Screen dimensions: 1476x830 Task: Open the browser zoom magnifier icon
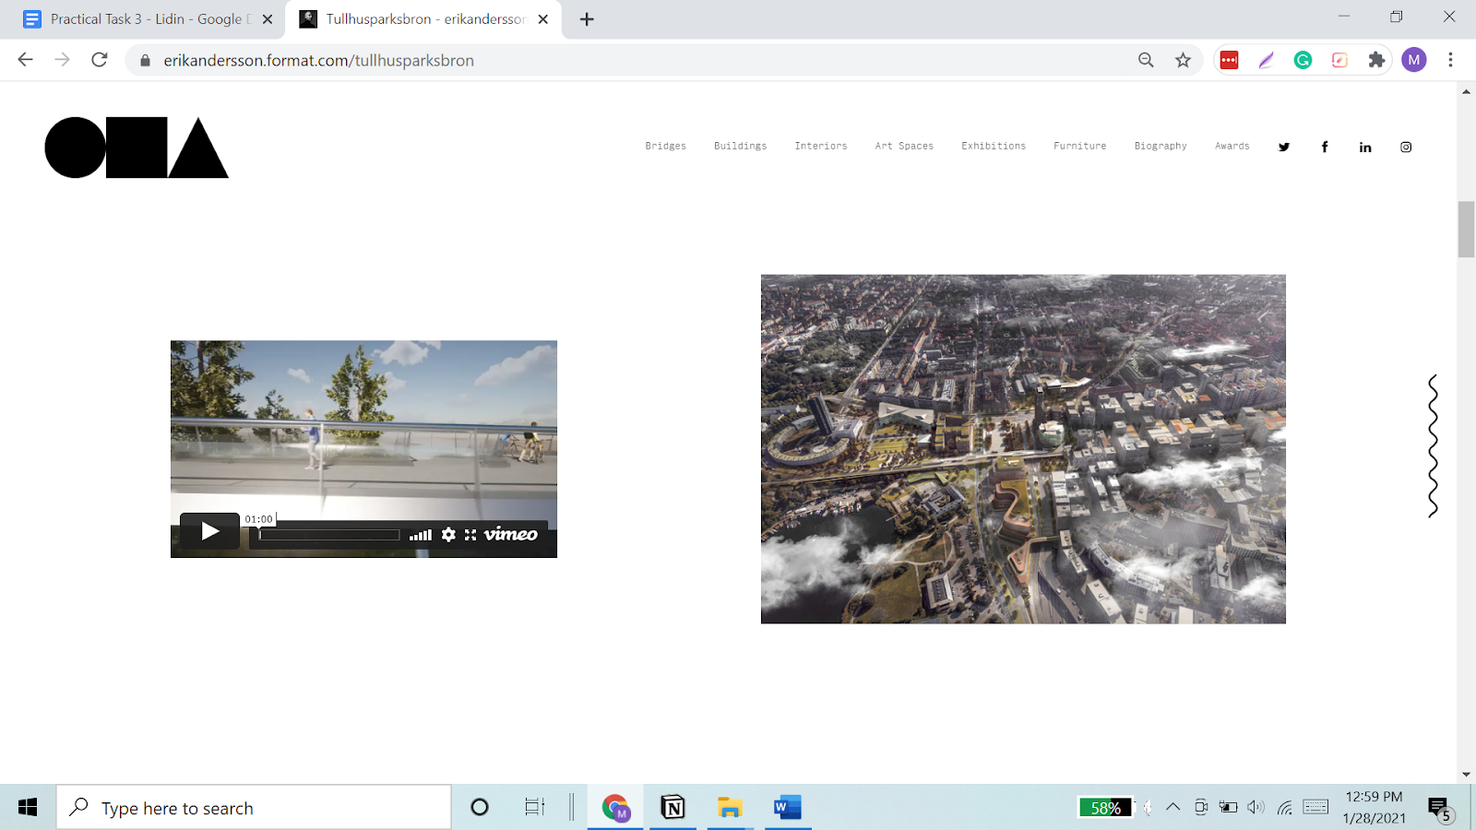pyautogui.click(x=1146, y=60)
